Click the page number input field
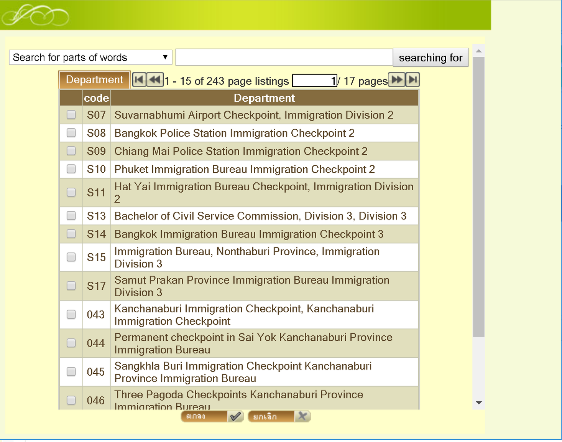Screen dimensions: 562x442 (314, 81)
